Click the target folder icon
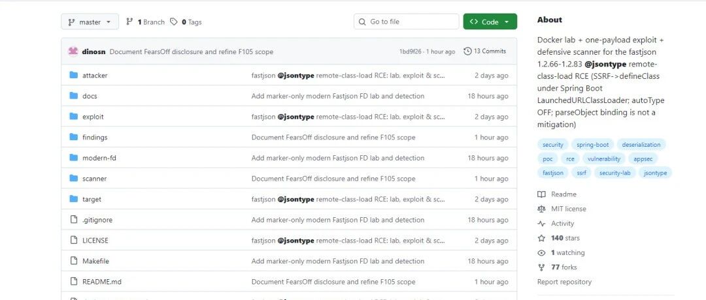The height and width of the screenshot is (300, 706). (74, 199)
